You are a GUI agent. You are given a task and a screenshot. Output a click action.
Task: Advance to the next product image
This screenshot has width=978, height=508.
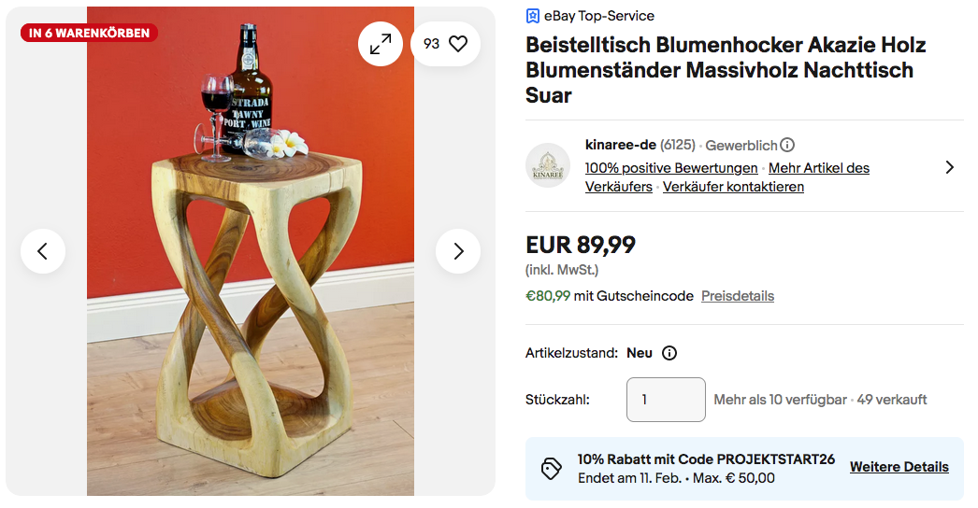click(x=458, y=251)
